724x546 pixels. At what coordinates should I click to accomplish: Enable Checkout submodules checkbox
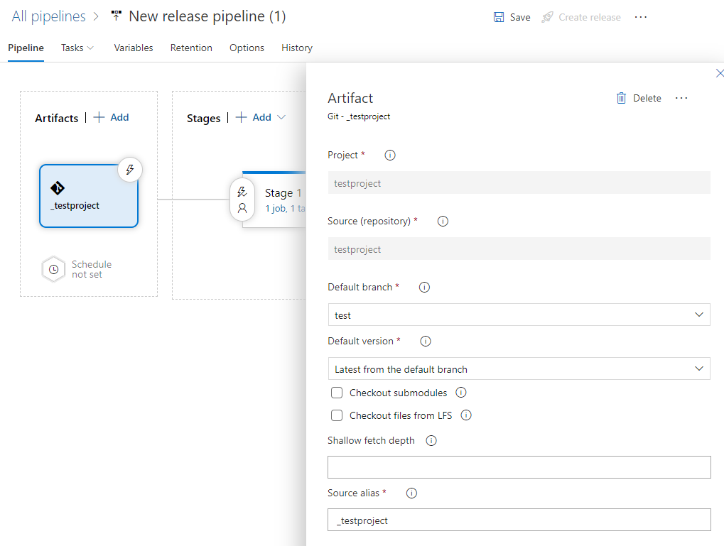pyautogui.click(x=337, y=393)
